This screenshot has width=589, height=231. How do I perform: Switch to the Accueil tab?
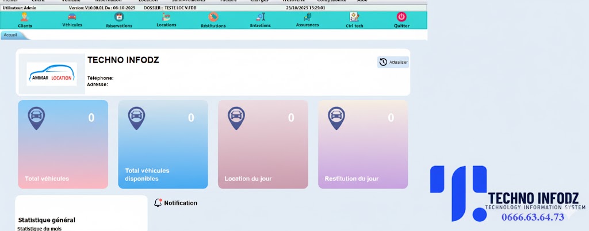11,35
